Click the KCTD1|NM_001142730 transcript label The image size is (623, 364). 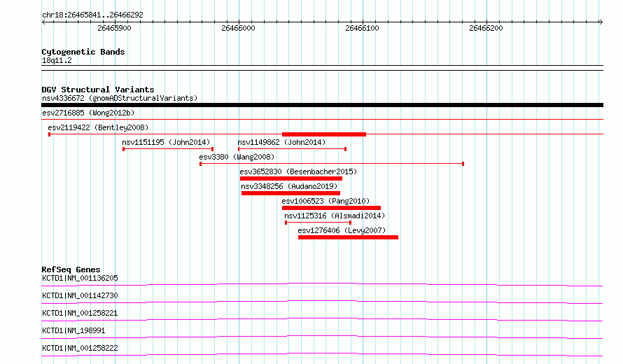coord(80,295)
